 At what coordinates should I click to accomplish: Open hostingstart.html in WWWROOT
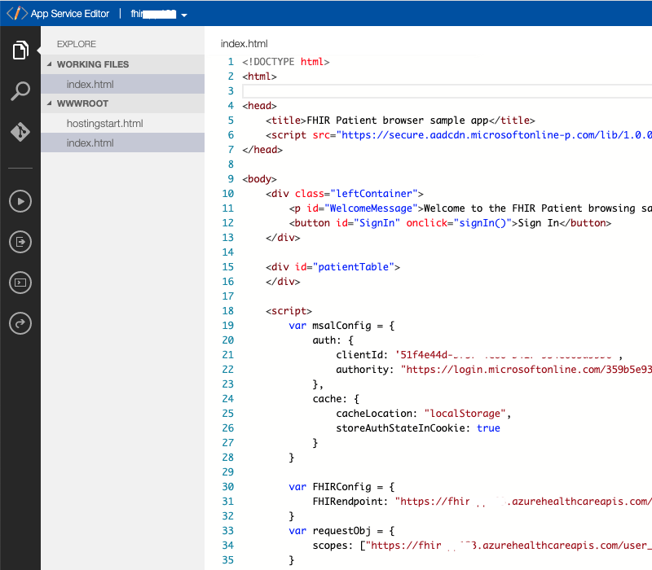[x=123, y=124]
